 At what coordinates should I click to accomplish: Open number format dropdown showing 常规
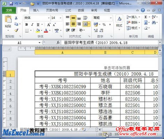point(103,18)
